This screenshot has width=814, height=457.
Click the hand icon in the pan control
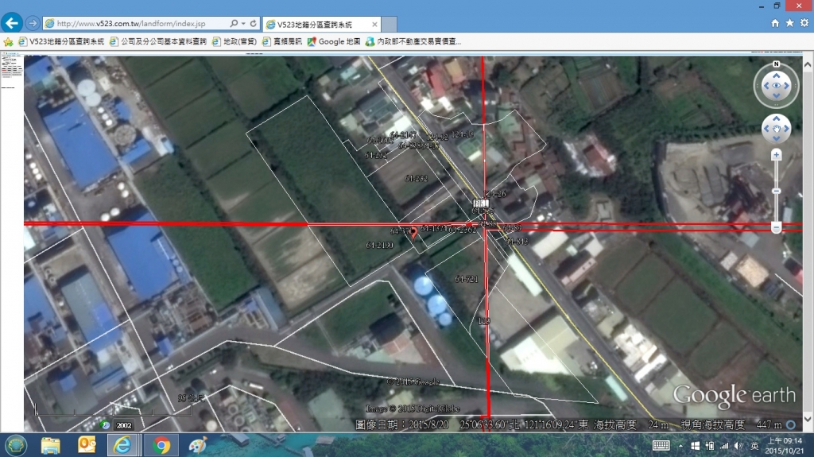(776, 128)
